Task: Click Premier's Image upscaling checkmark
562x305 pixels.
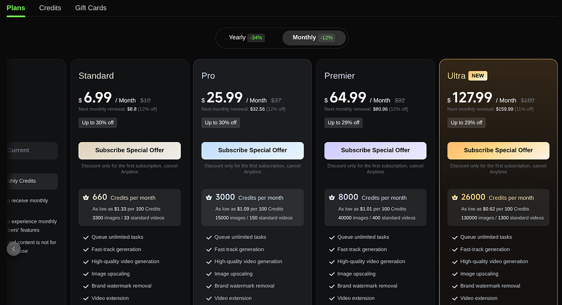Action: (x=332, y=274)
